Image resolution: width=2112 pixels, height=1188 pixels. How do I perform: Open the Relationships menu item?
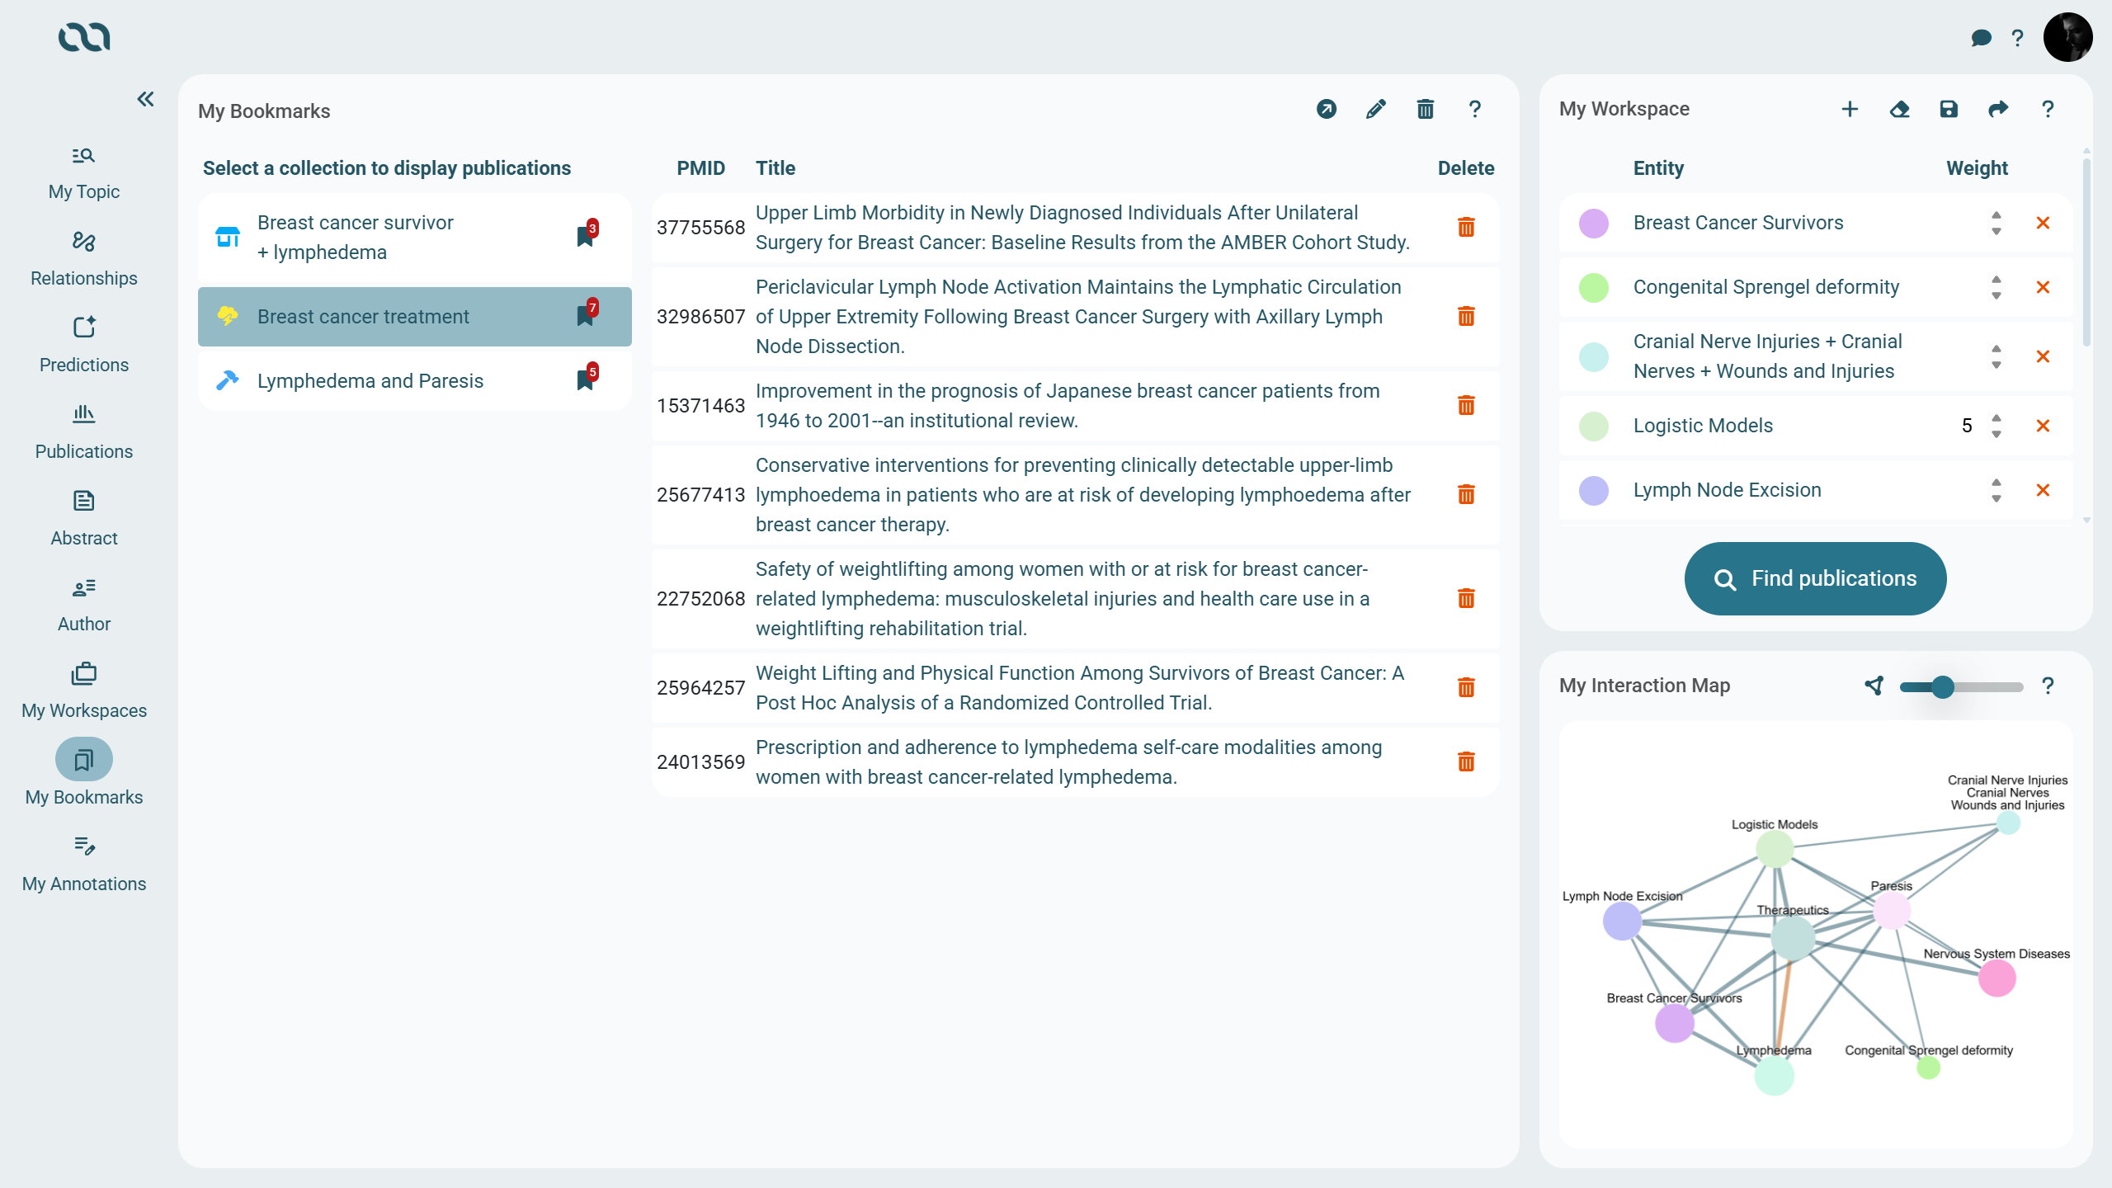[84, 257]
